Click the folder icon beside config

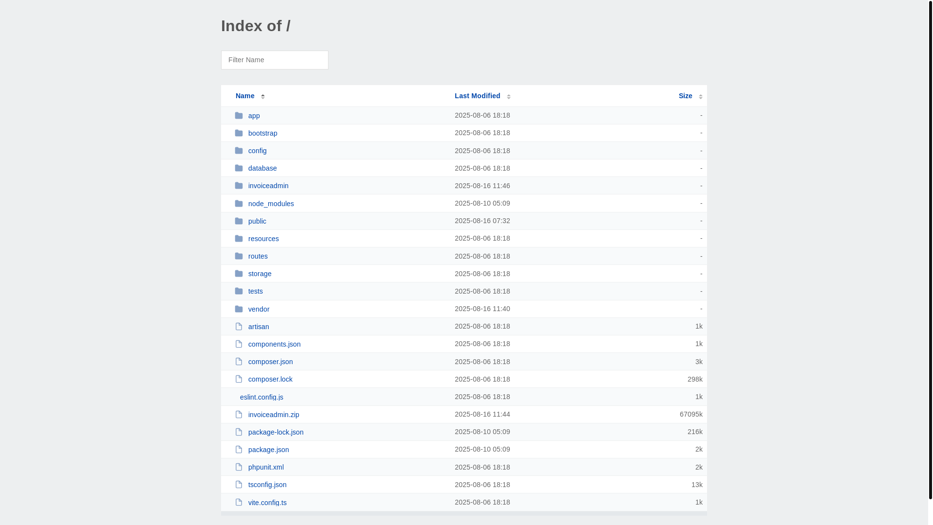pyautogui.click(x=239, y=151)
